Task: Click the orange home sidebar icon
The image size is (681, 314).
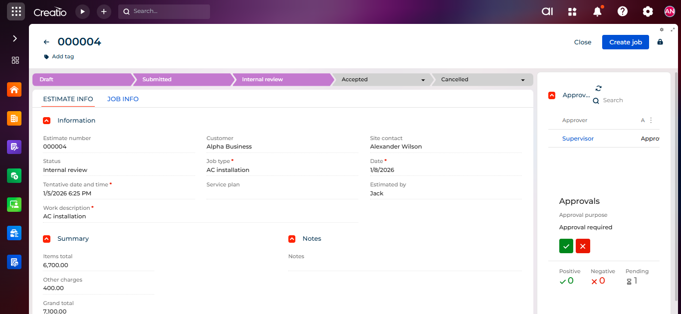Action: (x=14, y=90)
